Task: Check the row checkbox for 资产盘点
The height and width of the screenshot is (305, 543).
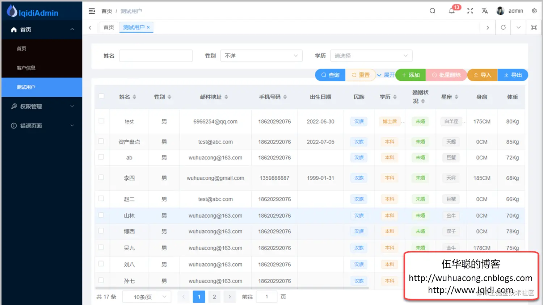Action: (x=101, y=141)
